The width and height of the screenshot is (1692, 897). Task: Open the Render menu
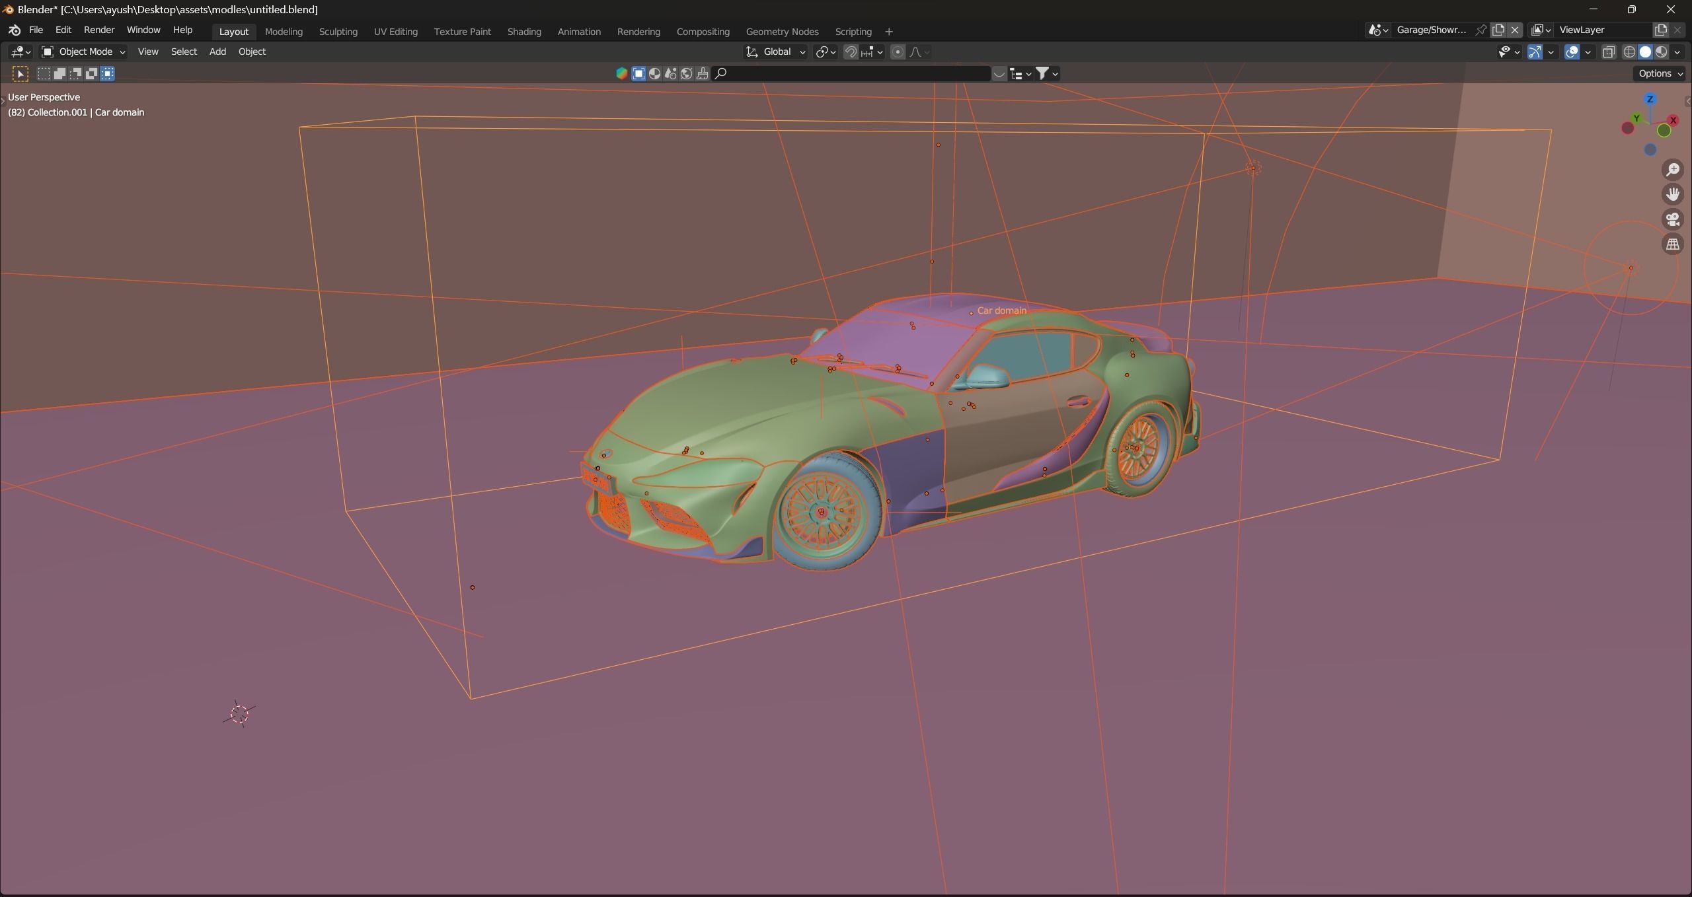[x=99, y=30]
